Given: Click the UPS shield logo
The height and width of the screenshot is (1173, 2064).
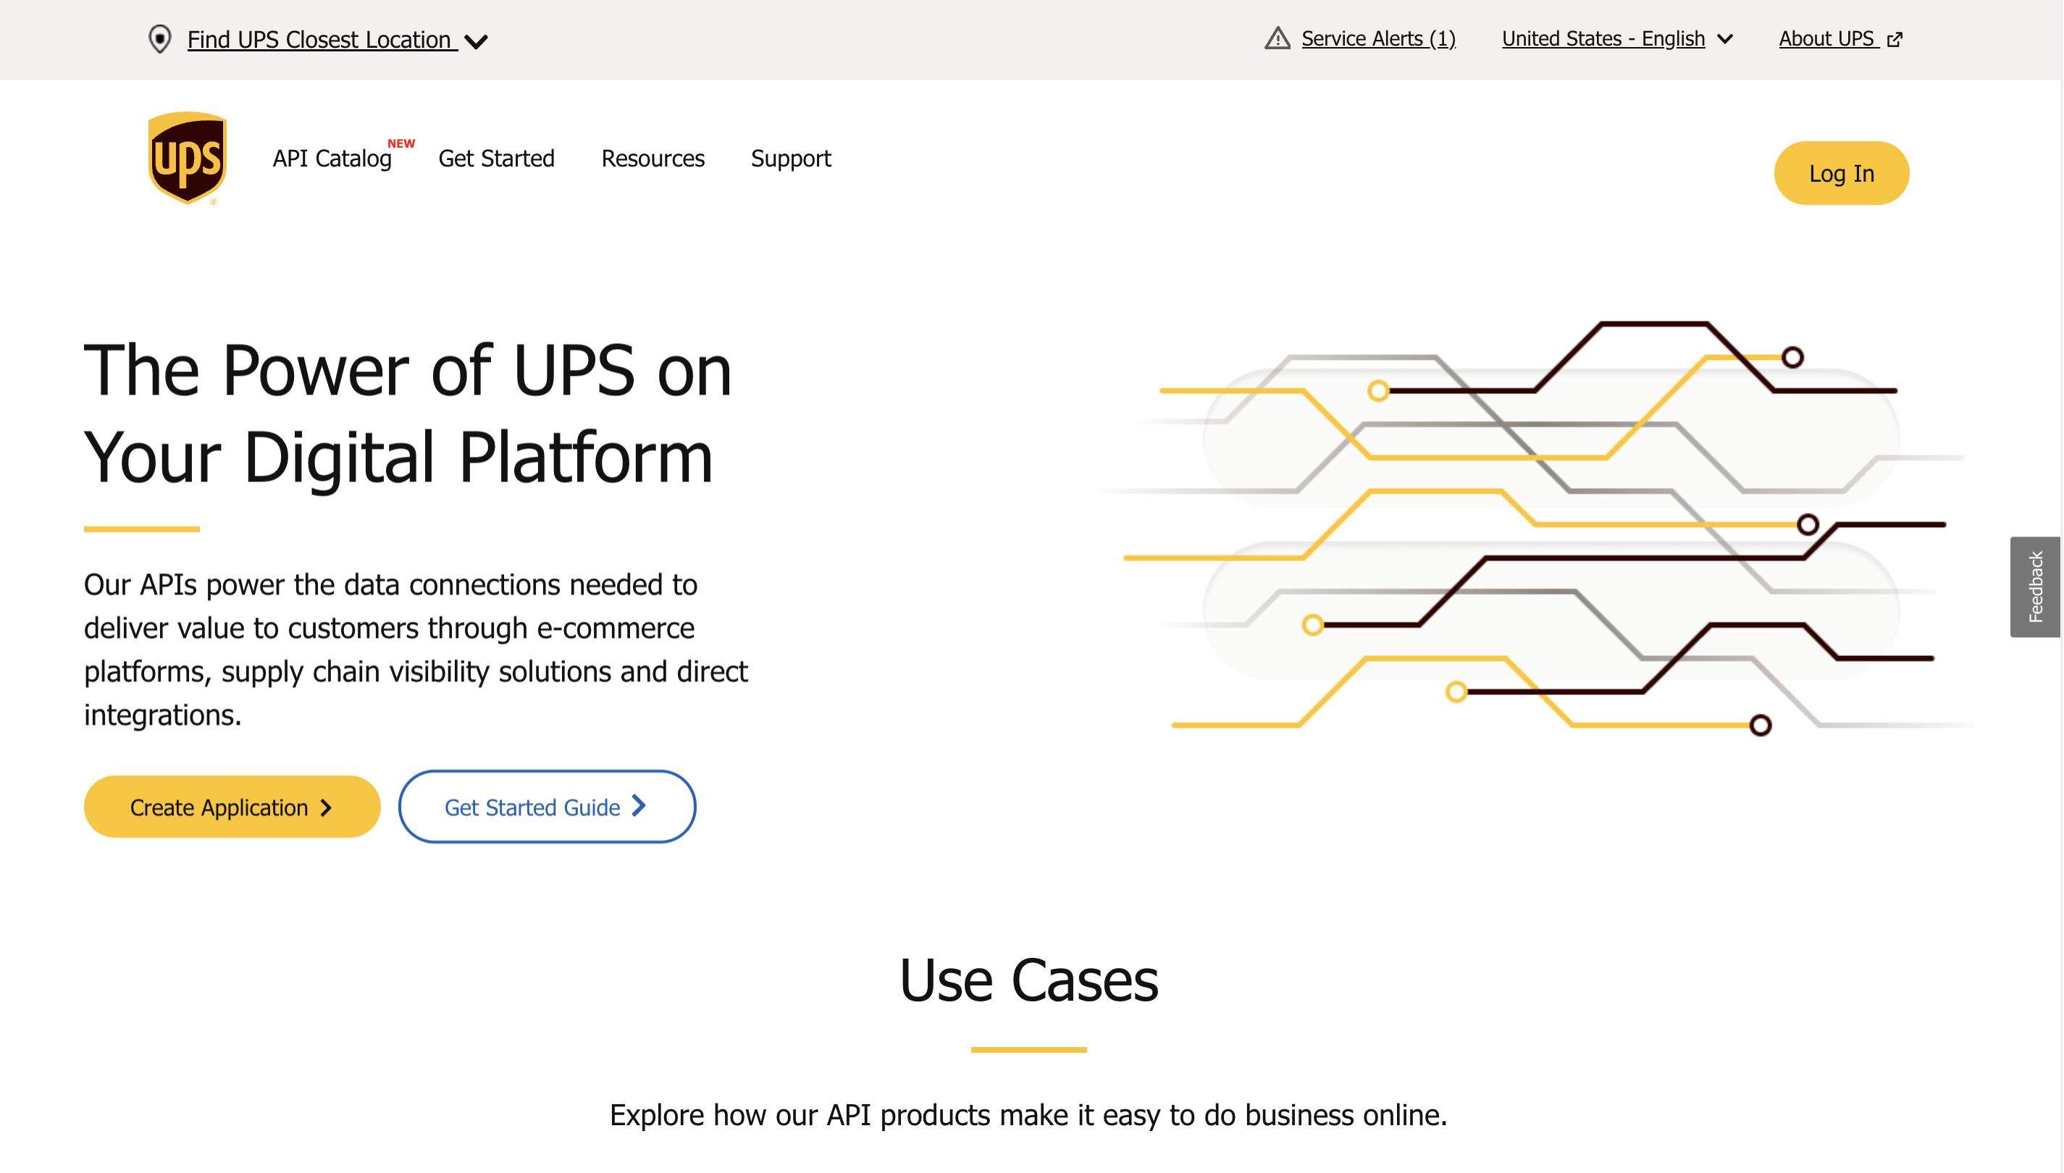Looking at the screenshot, I should (x=187, y=158).
